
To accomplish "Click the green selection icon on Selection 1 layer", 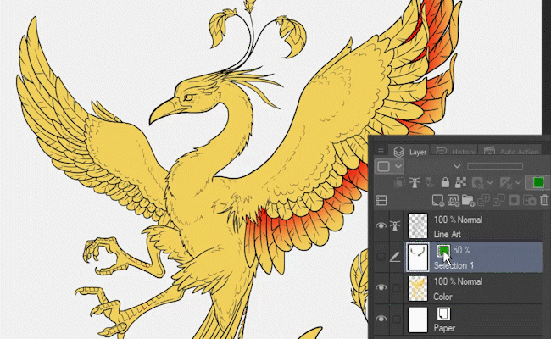I will pos(443,251).
